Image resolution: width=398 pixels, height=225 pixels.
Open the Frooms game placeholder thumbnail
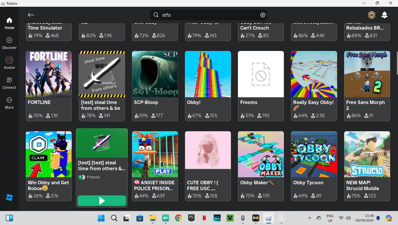coord(261,74)
